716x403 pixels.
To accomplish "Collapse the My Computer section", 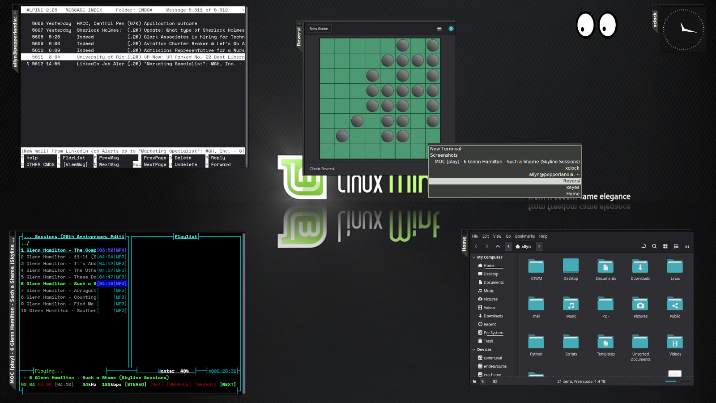I will click(x=474, y=257).
